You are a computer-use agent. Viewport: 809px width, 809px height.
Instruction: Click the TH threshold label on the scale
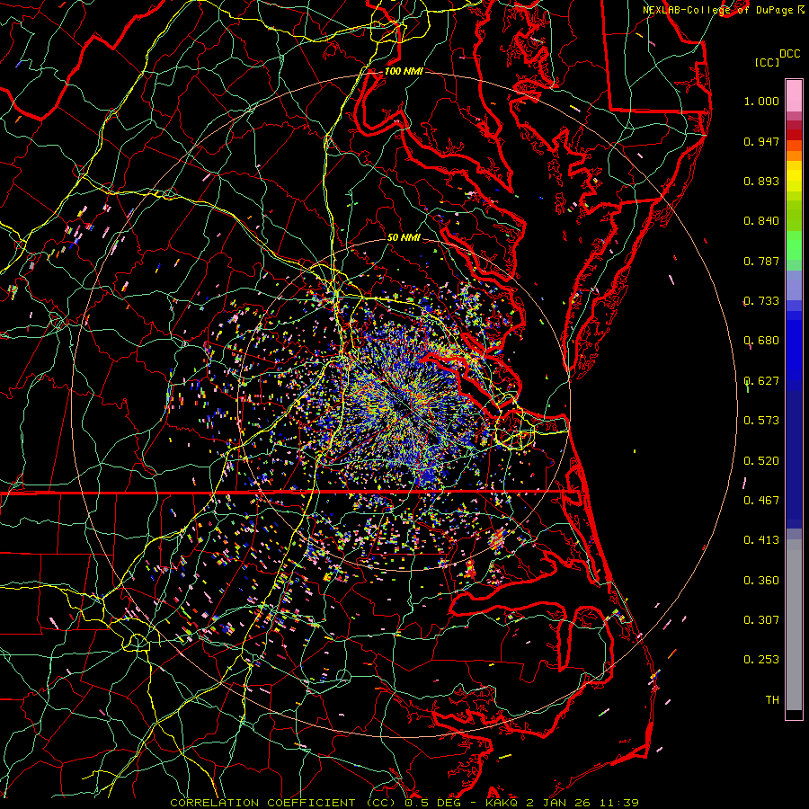tap(772, 700)
